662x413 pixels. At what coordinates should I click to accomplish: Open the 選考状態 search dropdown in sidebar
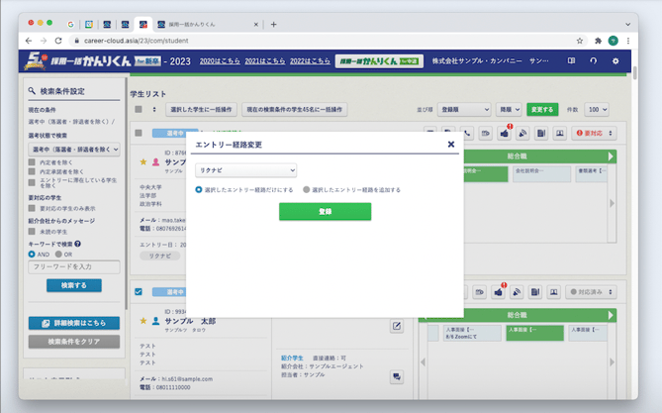tap(74, 150)
